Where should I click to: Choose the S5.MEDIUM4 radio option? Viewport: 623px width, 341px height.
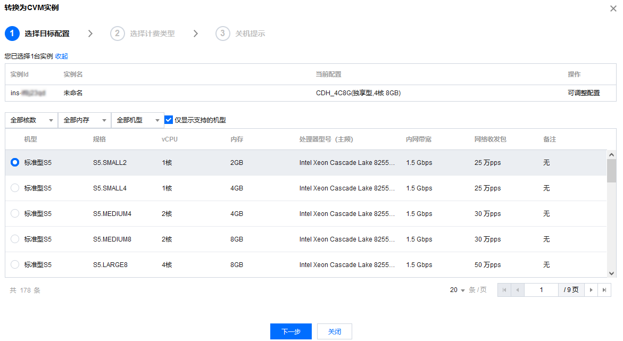pyautogui.click(x=15, y=213)
